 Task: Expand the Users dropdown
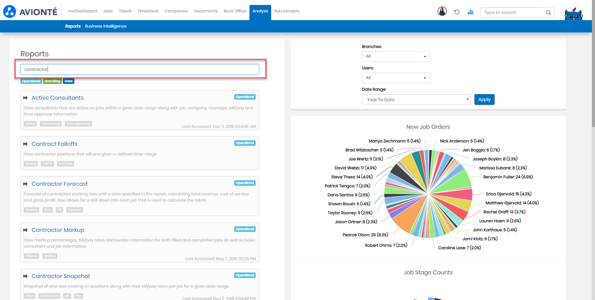(396, 78)
